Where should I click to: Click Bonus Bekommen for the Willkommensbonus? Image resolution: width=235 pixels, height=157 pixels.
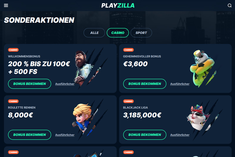30,84
